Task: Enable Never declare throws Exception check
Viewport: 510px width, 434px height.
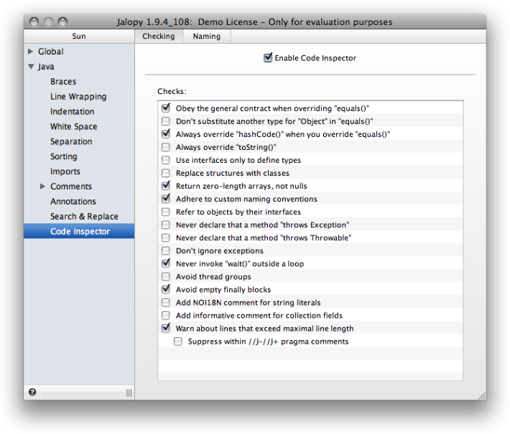Action: pyautogui.click(x=166, y=225)
